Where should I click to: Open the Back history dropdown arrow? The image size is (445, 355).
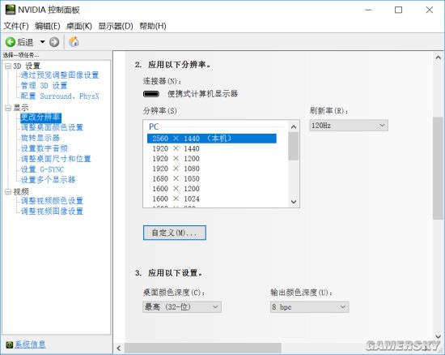pyautogui.click(x=42, y=42)
